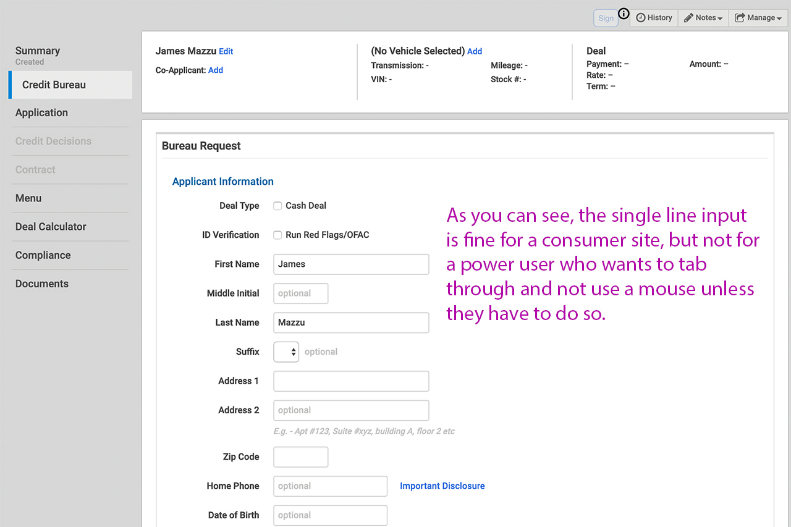791x527 pixels.
Task: Expand the Manage dropdown menu
Action: 758,18
